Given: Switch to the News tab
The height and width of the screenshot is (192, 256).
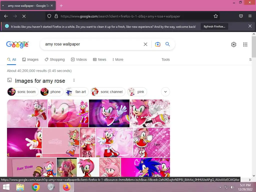Looking at the screenshot, I should (x=99, y=59).
